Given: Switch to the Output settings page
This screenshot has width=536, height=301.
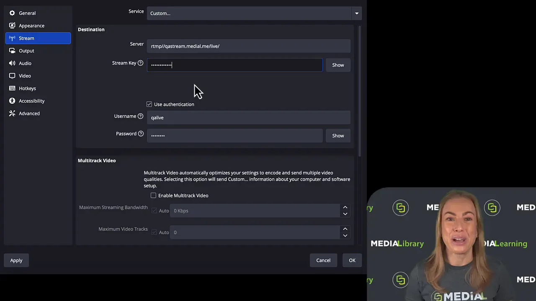Looking at the screenshot, I should (x=38, y=51).
